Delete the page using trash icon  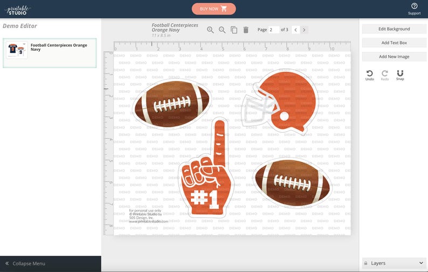click(x=246, y=30)
